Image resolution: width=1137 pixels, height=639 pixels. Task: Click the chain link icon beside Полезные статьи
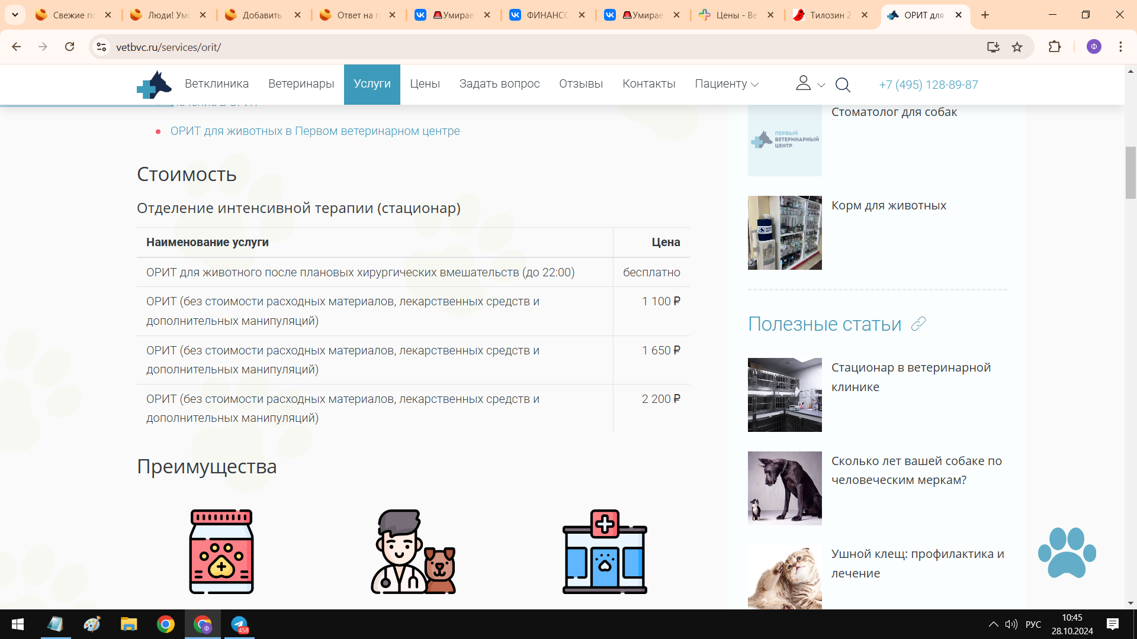[918, 324]
